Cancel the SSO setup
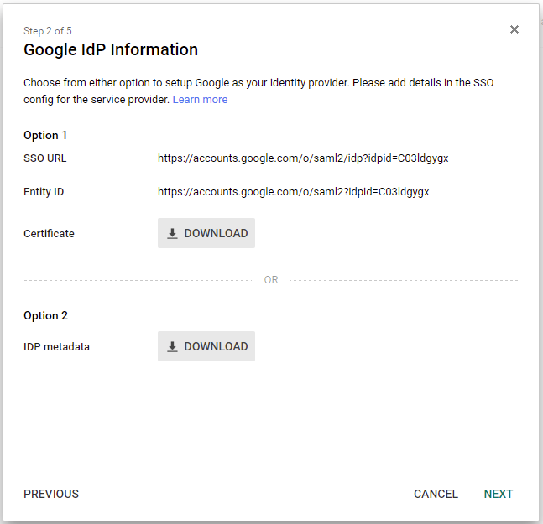Image resolution: width=543 pixels, height=524 pixels. 436,494
